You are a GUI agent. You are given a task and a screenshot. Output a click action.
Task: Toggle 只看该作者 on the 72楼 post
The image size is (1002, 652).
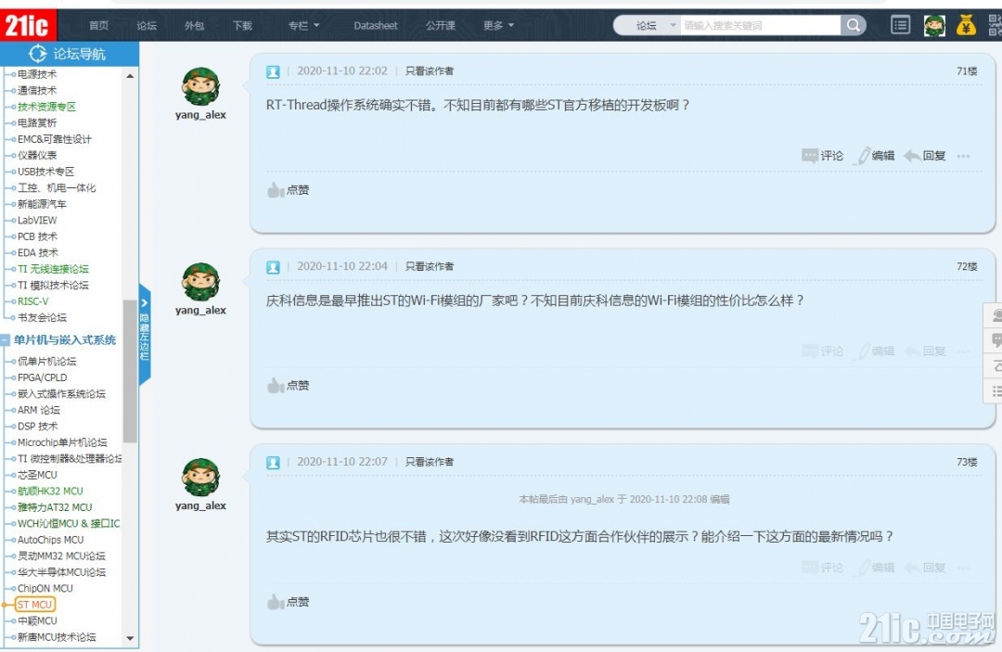click(x=430, y=266)
